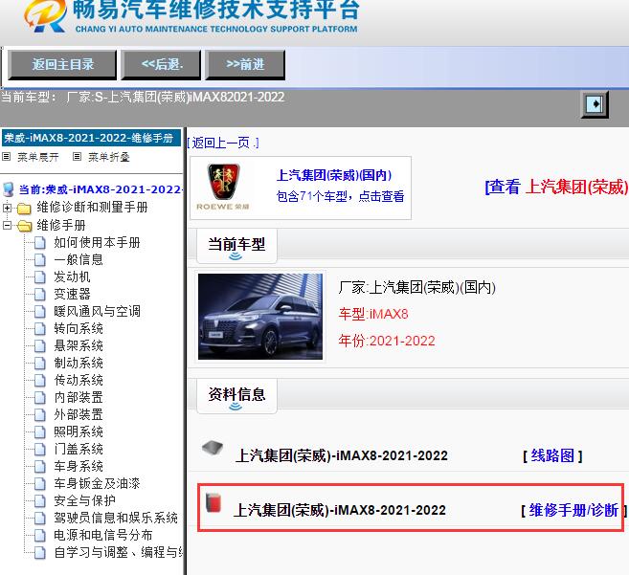
Task: Open 车身钣金及油漆 section
Action: click(x=97, y=483)
